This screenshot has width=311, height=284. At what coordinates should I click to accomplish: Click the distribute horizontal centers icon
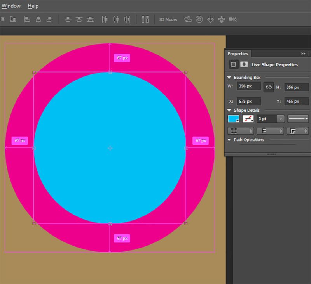116,19
